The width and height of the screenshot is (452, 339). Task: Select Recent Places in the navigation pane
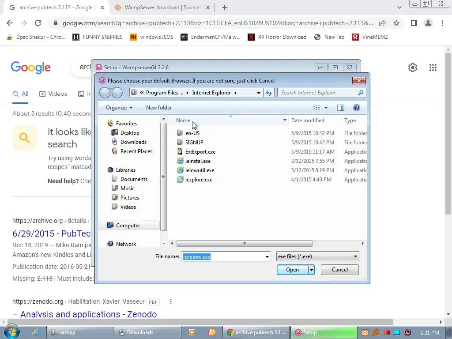pos(136,151)
